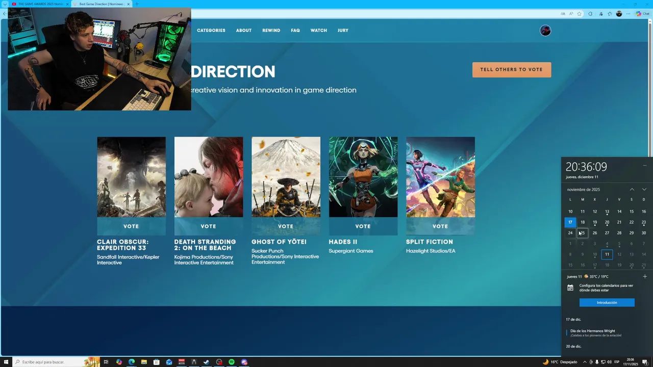The height and width of the screenshot is (367, 653).
Task: Go to previous month in calendar
Action: 632,190
